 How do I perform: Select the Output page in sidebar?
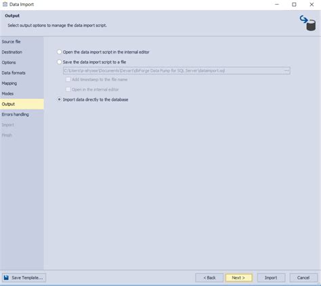click(x=22, y=104)
